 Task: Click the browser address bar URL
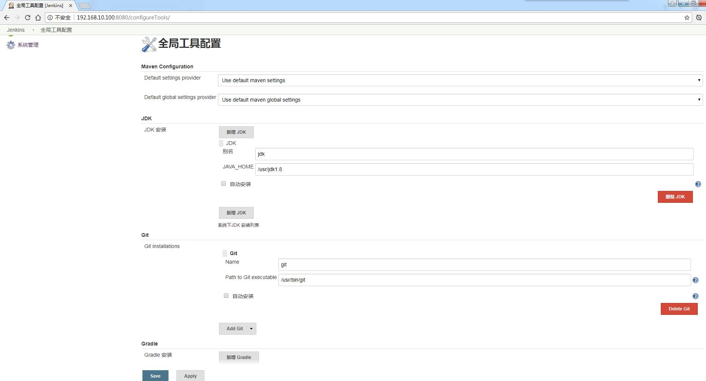coord(123,18)
